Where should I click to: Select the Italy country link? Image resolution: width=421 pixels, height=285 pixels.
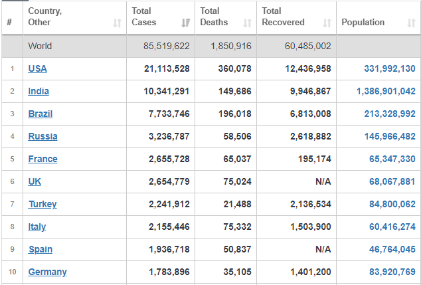pyautogui.click(x=37, y=227)
